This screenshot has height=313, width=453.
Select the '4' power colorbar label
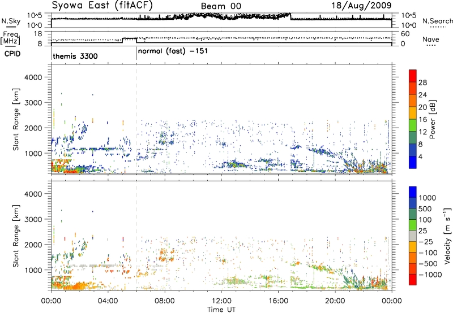(421, 156)
